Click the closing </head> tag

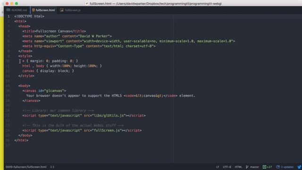(25, 51)
